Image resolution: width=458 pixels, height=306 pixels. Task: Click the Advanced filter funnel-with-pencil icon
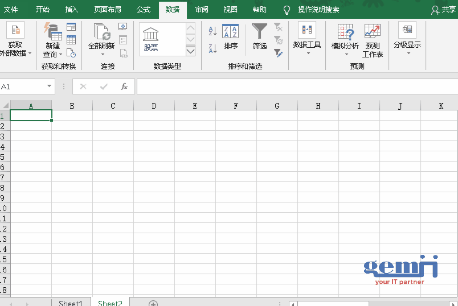pos(278,53)
